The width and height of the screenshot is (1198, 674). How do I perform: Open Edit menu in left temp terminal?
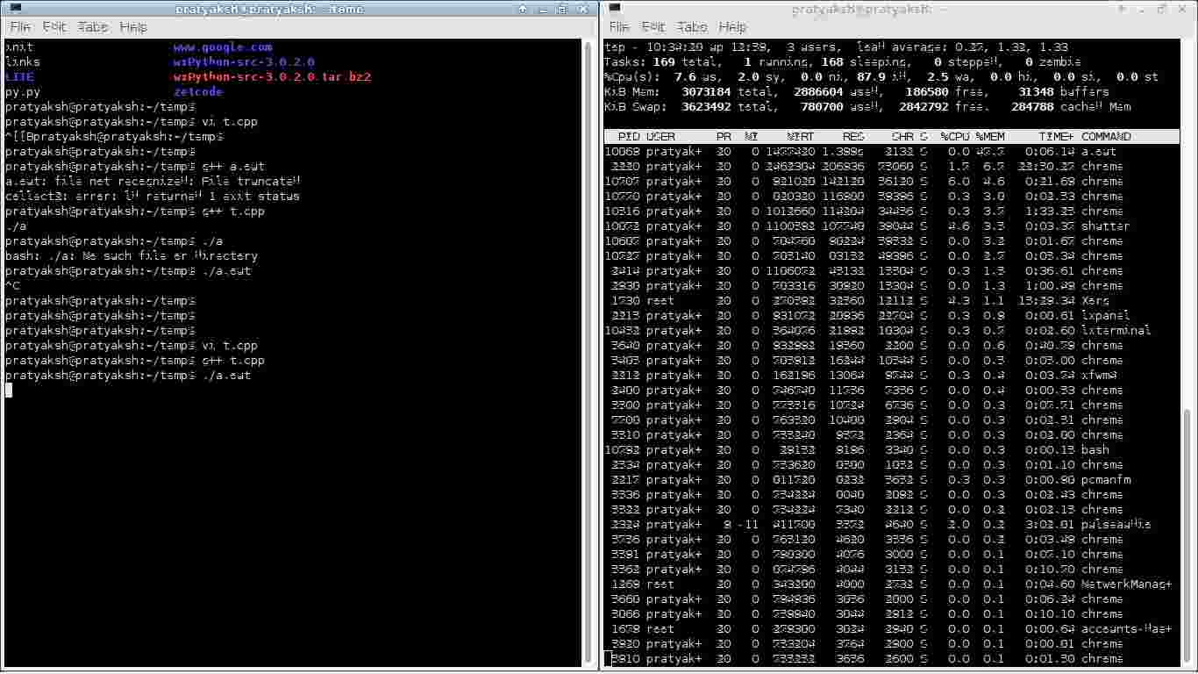54,27
